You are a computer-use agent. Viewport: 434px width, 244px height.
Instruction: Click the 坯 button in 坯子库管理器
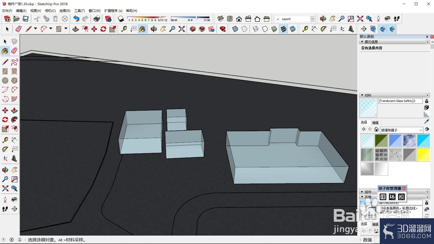click(392, 197)
